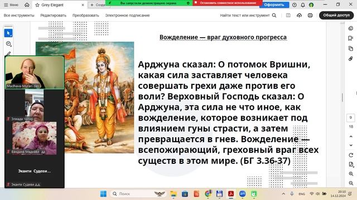Viewport: 357px width, 200px height.
Task: Open the page display settings icon
Action: point(351,164)
